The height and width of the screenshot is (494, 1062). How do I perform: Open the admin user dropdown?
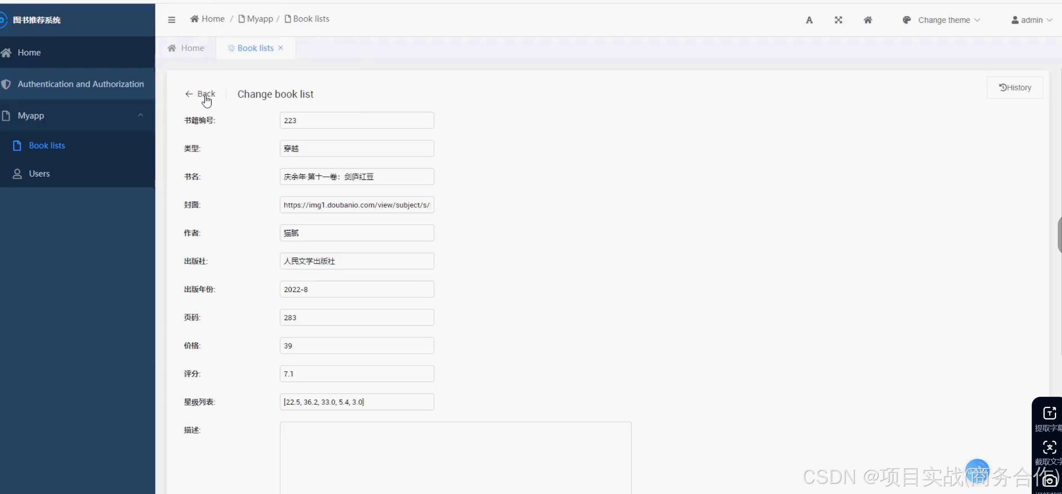[x=1031, y=20]
